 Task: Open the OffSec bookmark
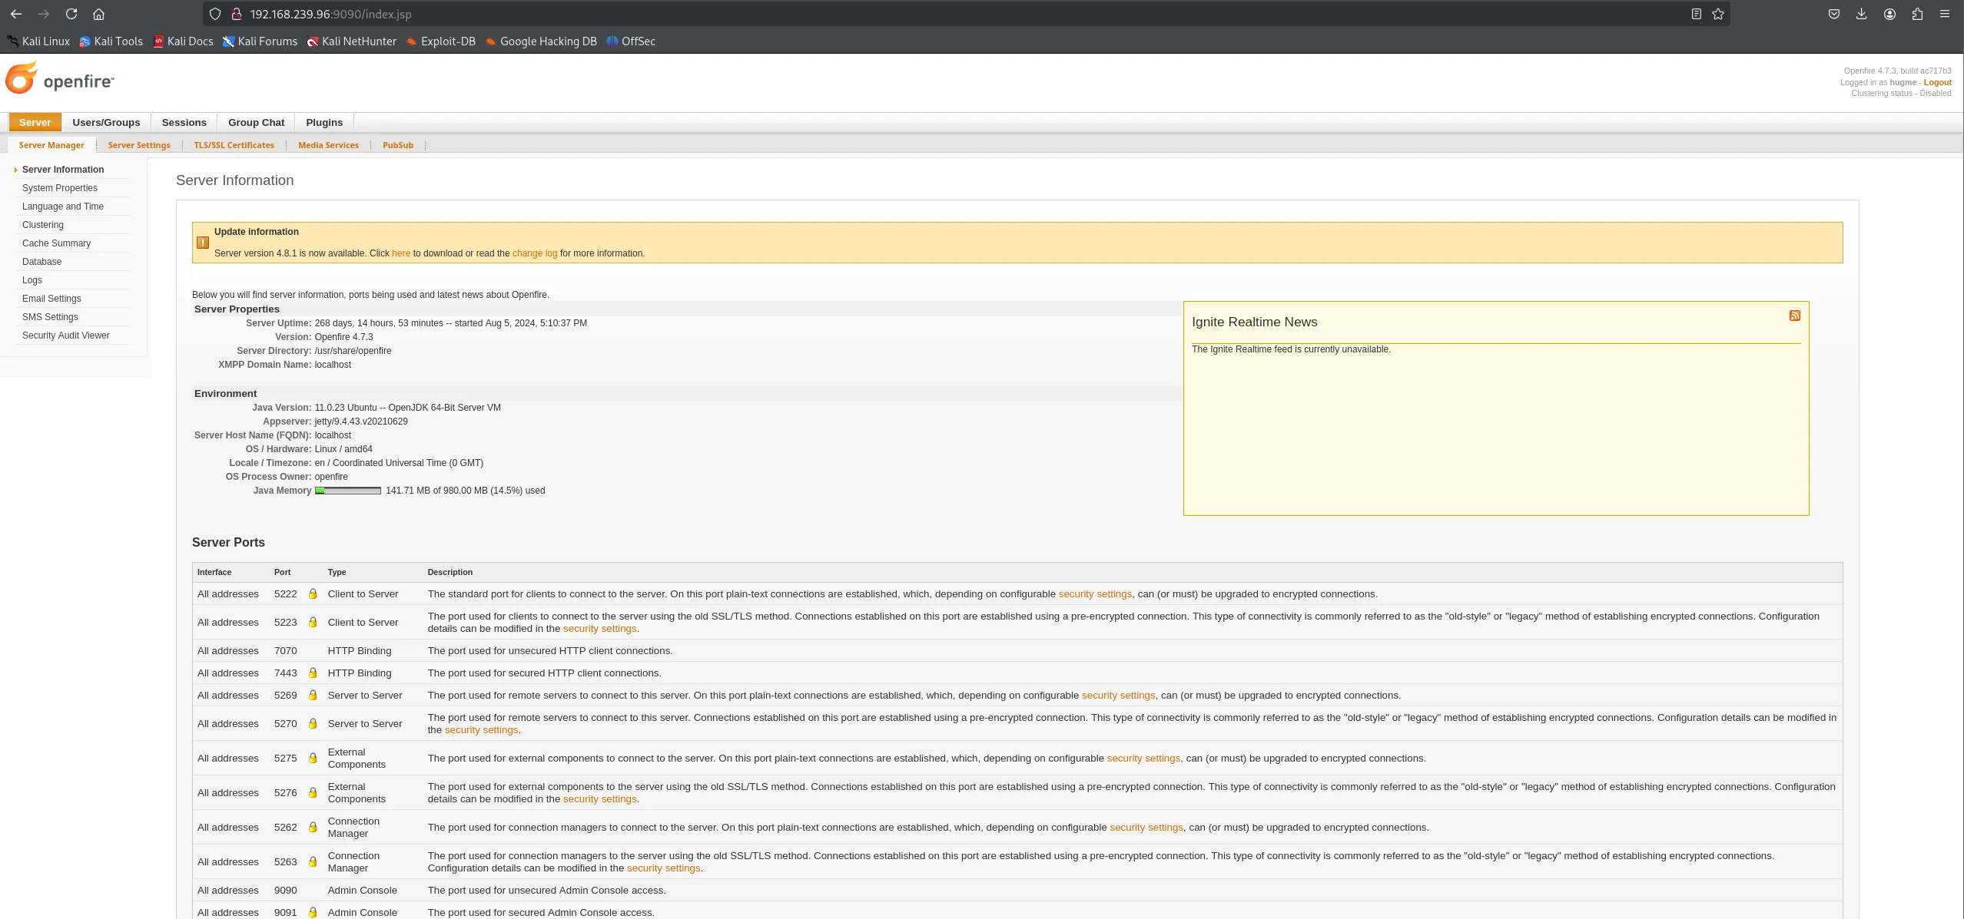[631, 41]
